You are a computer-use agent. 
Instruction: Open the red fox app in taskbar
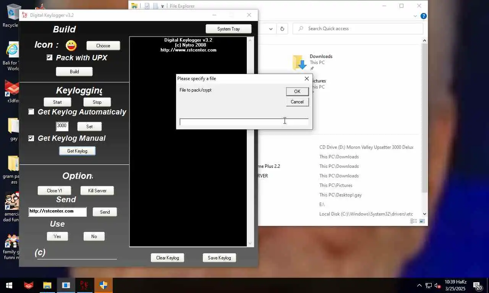[29, 285]
